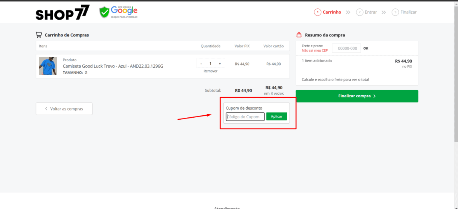Click the Google Site Seguro badge

click(118, 12)
